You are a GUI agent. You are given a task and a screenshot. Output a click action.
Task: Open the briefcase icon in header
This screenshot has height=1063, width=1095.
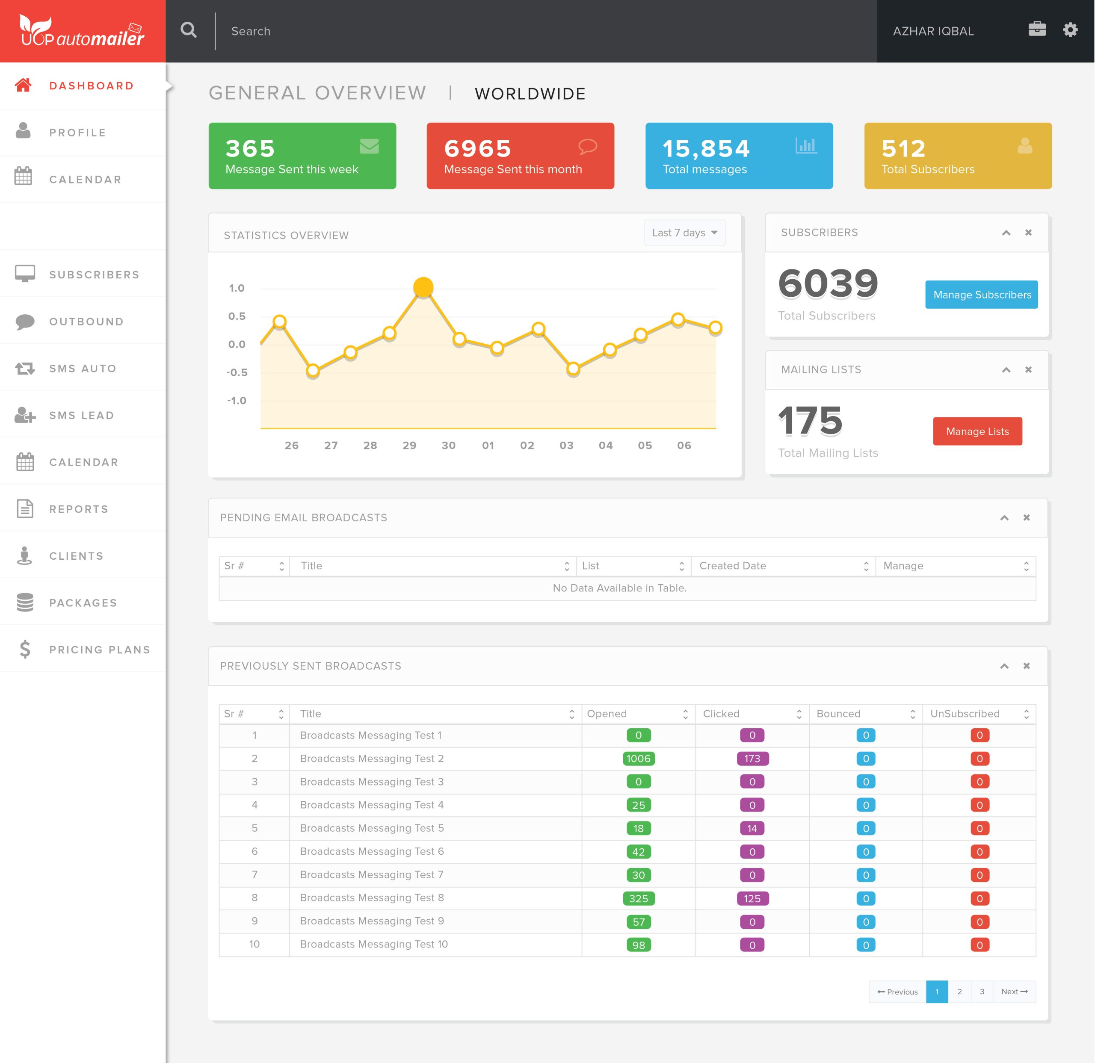point(1037,29)
